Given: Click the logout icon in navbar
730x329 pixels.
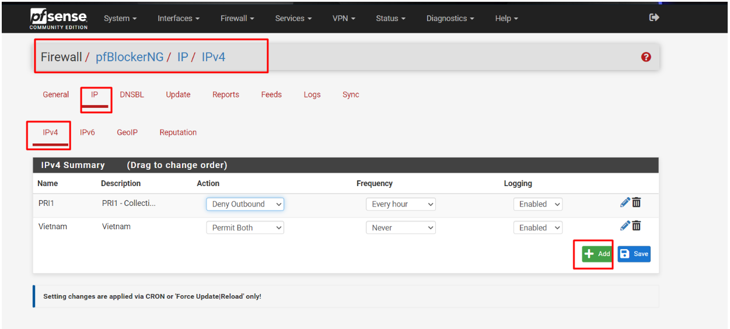Looking at the screenshot, I should coord(654,18).
